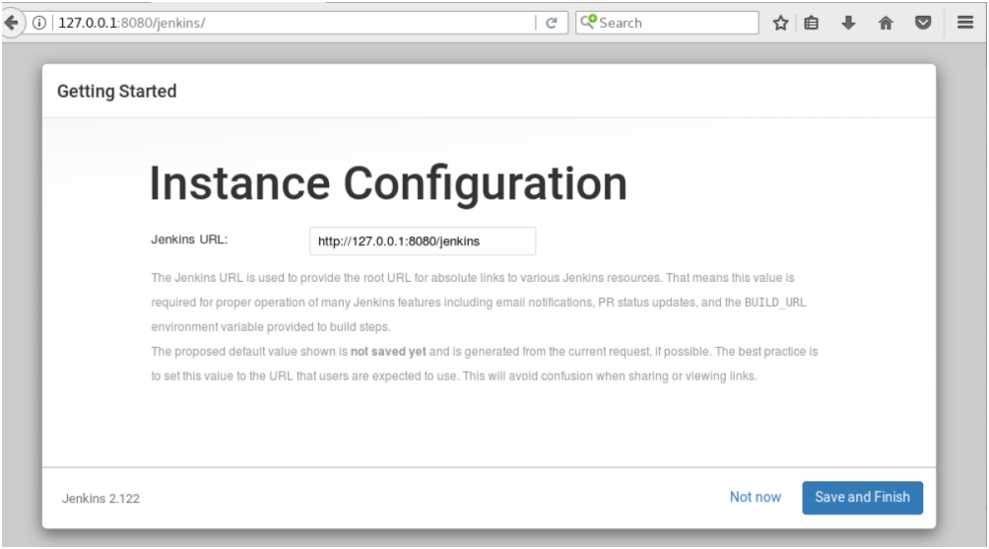
Task: Reload the page with the refresh icon
Action: (552, 23)
